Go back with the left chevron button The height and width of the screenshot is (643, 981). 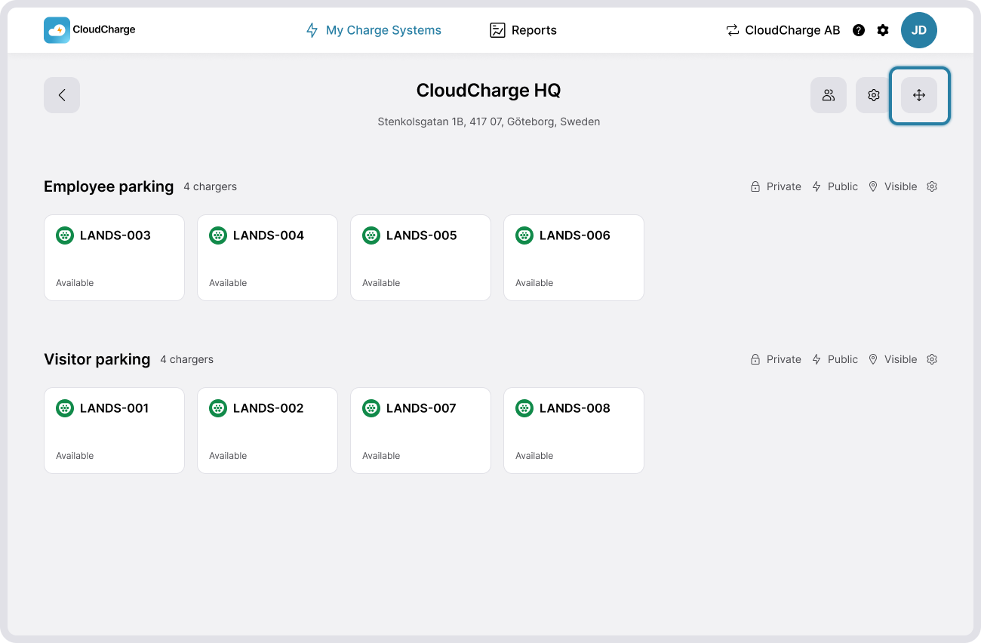pyautogui.click(x=62, y=95)
